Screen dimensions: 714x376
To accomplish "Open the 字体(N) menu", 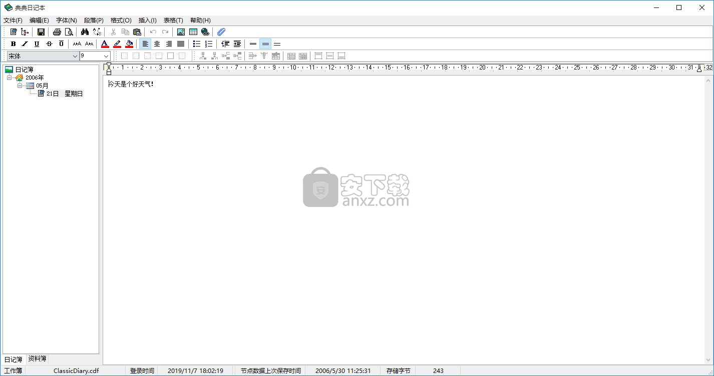I will click(x=66, y=20).
